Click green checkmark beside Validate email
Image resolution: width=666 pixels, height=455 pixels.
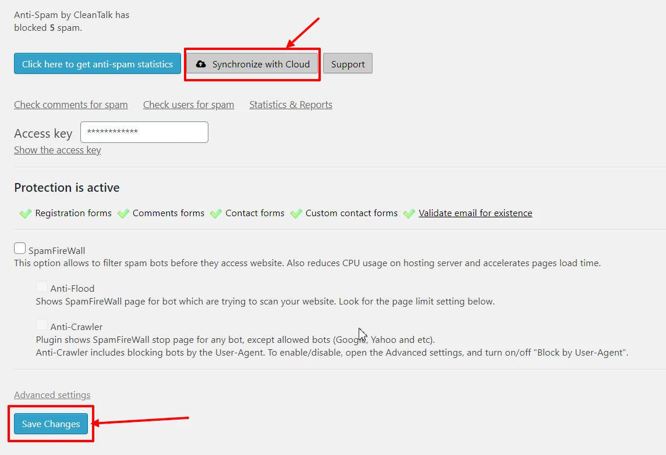409,214
